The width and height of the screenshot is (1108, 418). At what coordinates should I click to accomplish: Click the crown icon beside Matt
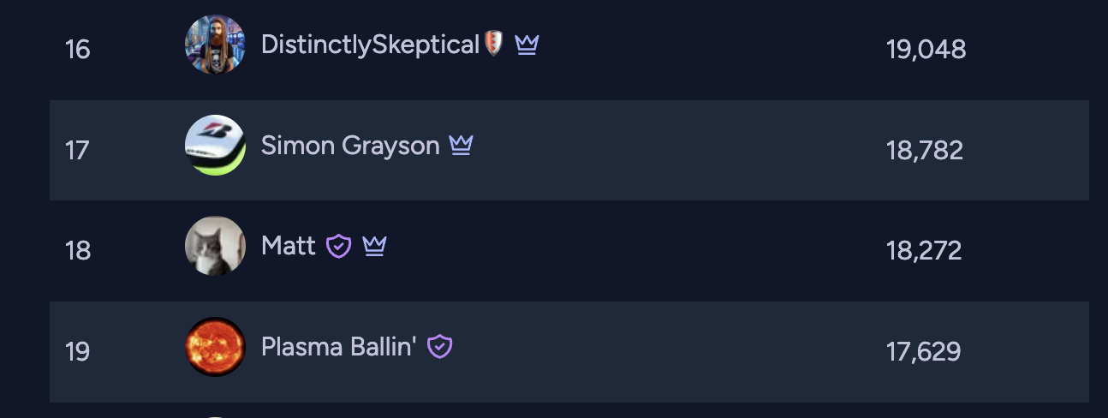click(374, 247)
